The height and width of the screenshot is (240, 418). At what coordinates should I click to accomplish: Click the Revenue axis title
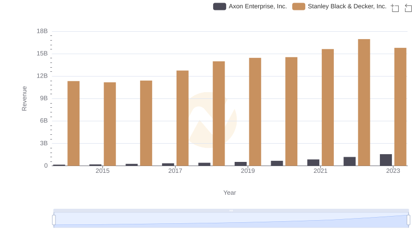pos(24,98)
